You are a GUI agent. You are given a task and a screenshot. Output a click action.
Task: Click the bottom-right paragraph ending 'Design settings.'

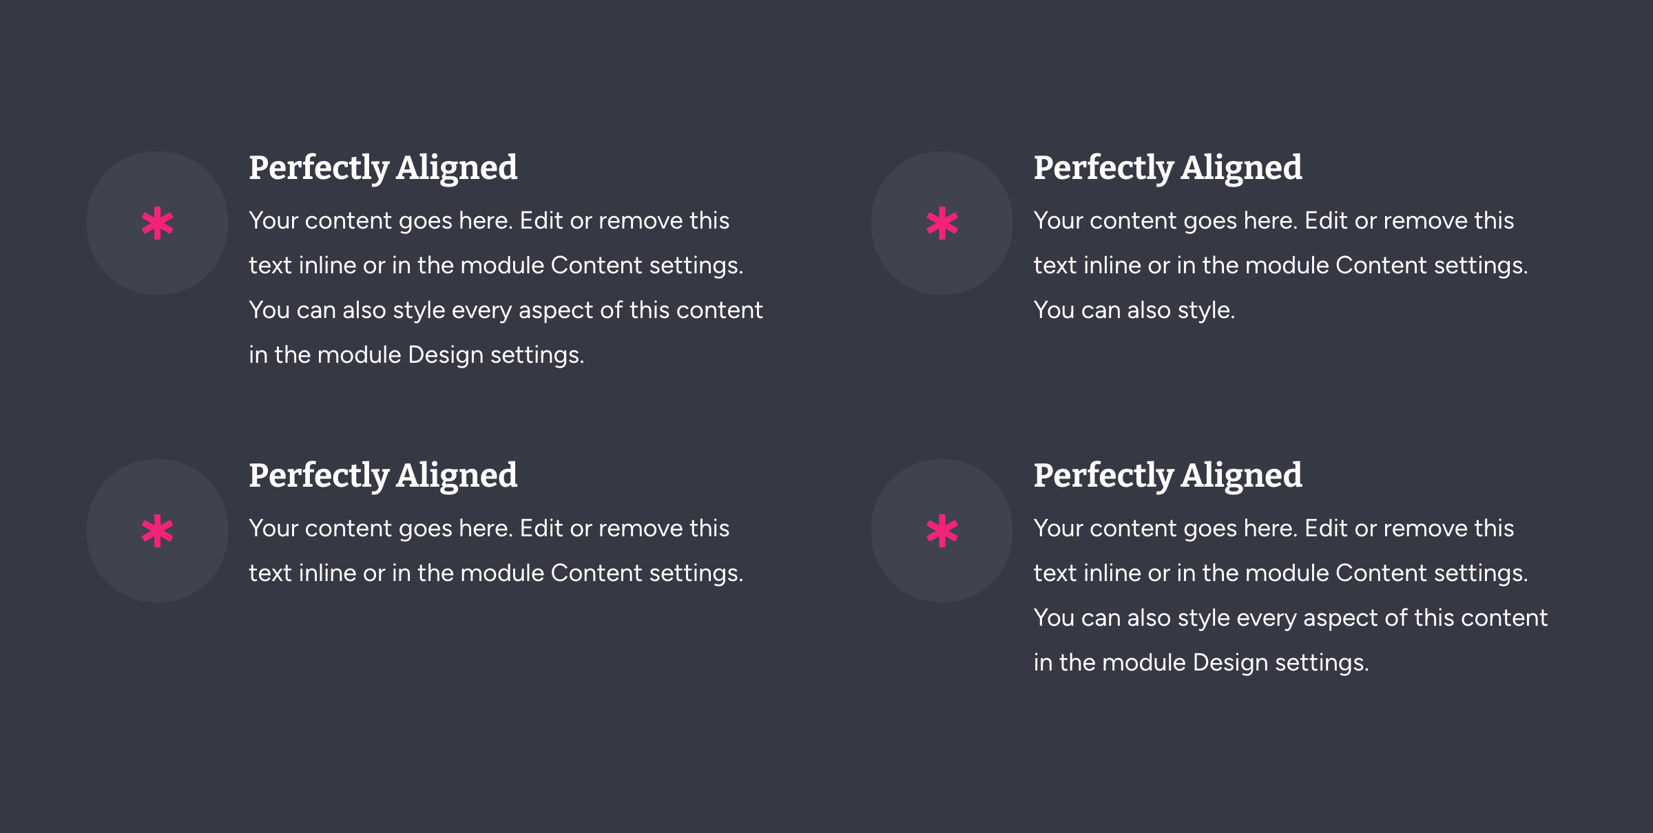tap(1291, 595)
